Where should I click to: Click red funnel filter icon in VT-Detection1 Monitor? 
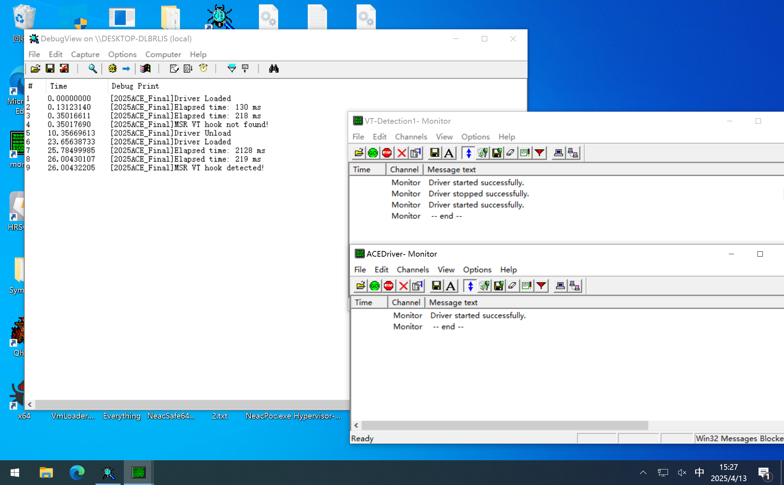[x=540, y=153]
